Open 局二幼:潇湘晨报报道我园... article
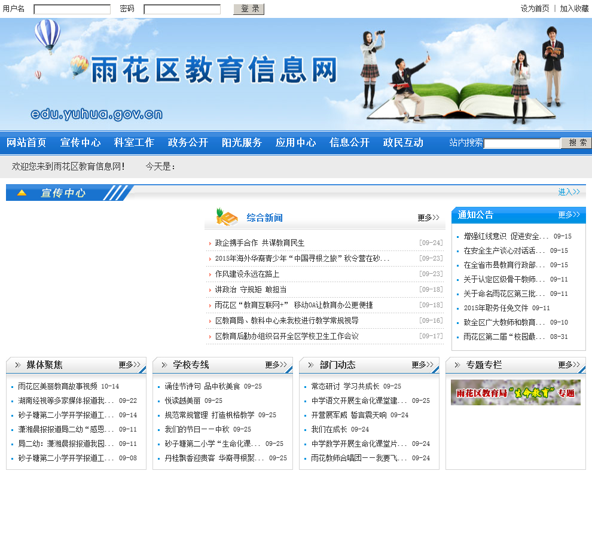The height and width of the screenshot is (538, 592). (x=66, y=444)
